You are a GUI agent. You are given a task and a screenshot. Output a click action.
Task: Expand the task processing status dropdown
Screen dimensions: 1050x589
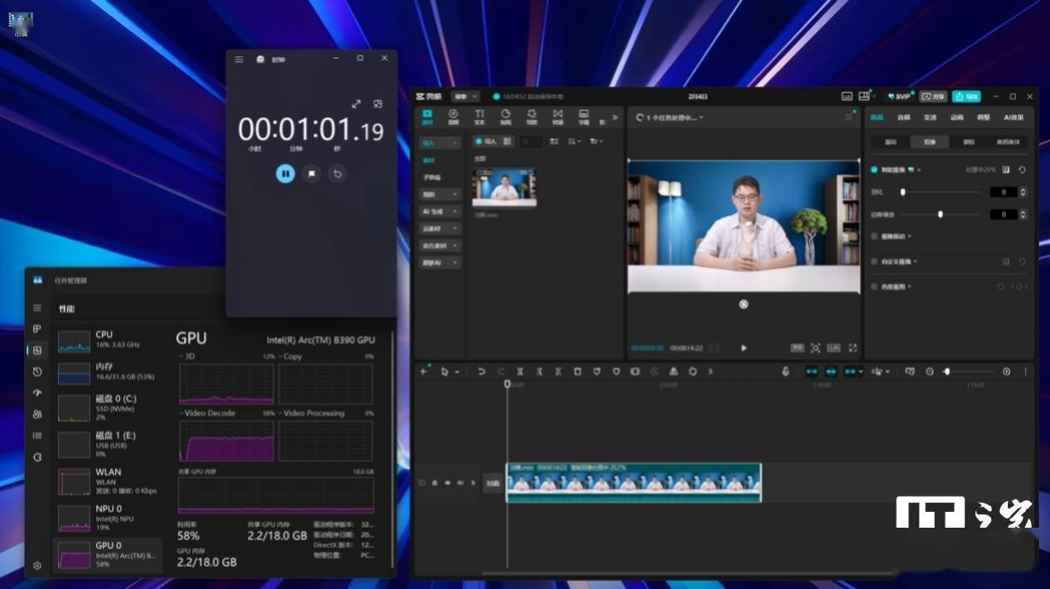(x=701, y=118)
